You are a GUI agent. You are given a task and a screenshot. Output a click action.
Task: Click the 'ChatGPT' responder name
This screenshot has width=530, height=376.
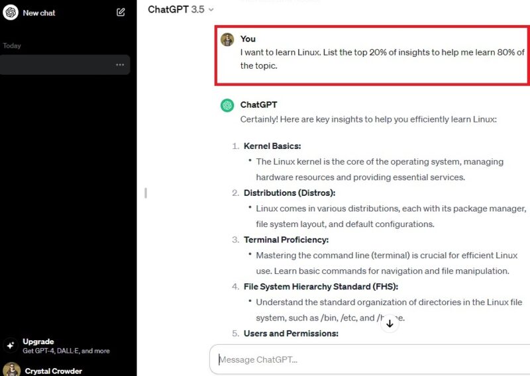point(258,105)
